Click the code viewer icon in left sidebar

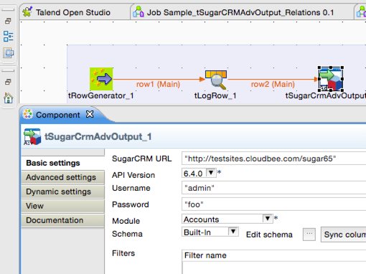9,52
